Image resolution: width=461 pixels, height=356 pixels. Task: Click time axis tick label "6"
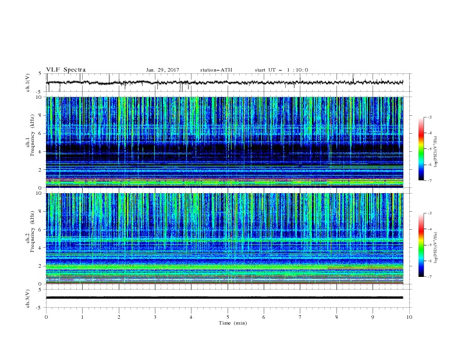(264, 317)
